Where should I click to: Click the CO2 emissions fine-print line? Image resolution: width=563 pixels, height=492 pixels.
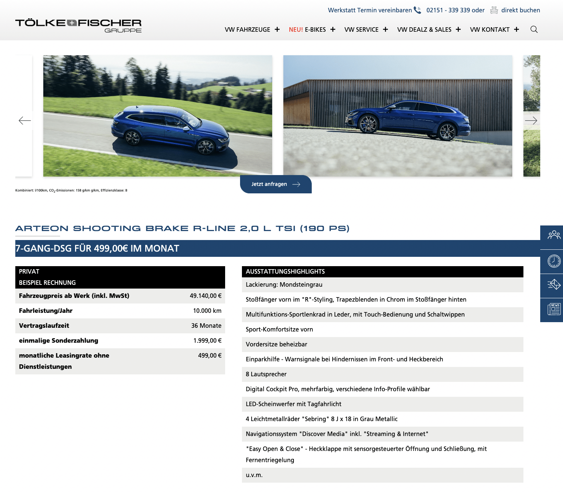coord(71,190)
